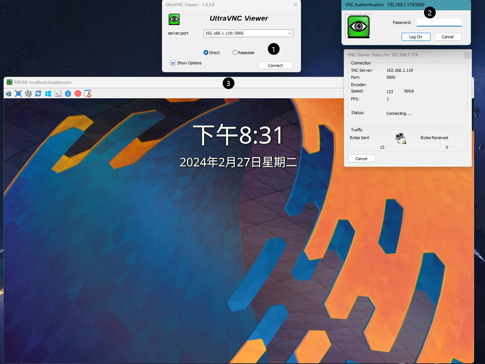Screen dimensions: 485x364
Task: Send the Windows Start key to the remote
Action: coord(48,93)
